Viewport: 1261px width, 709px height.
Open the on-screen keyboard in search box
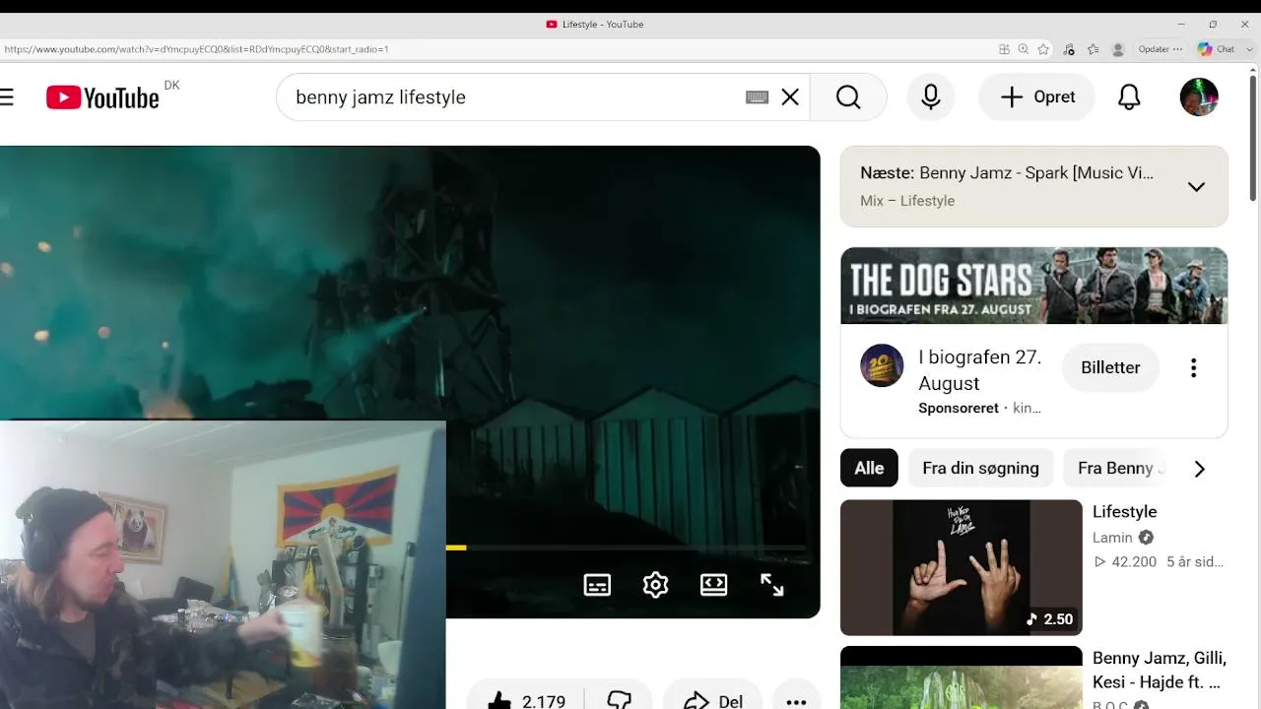(757, 97)
